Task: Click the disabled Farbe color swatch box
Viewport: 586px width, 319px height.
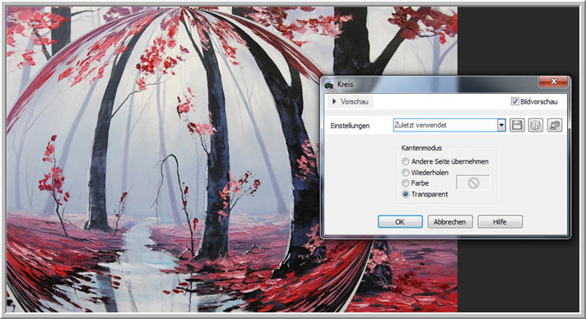Action: coord(473,183)
